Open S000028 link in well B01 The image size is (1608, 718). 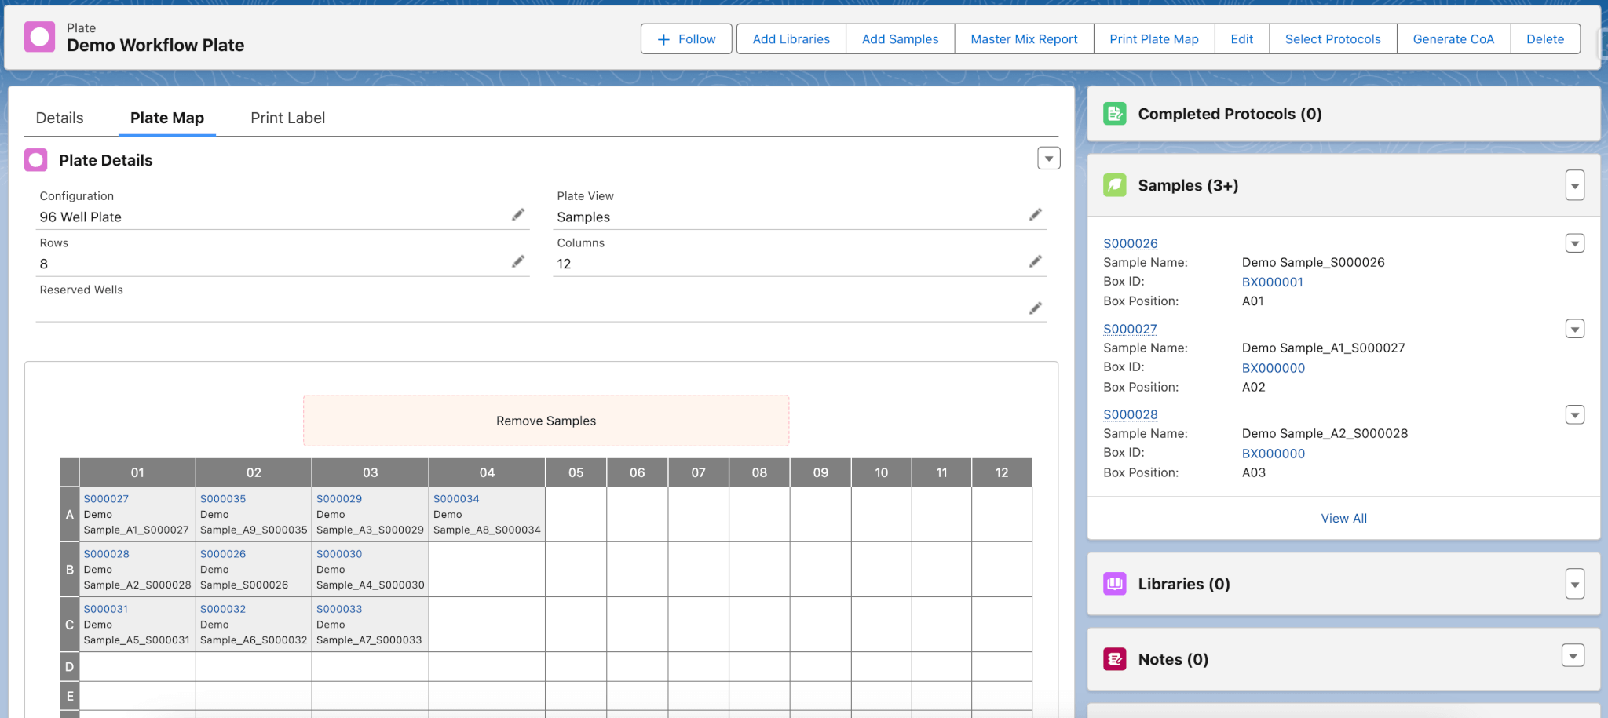pos(106,554)
